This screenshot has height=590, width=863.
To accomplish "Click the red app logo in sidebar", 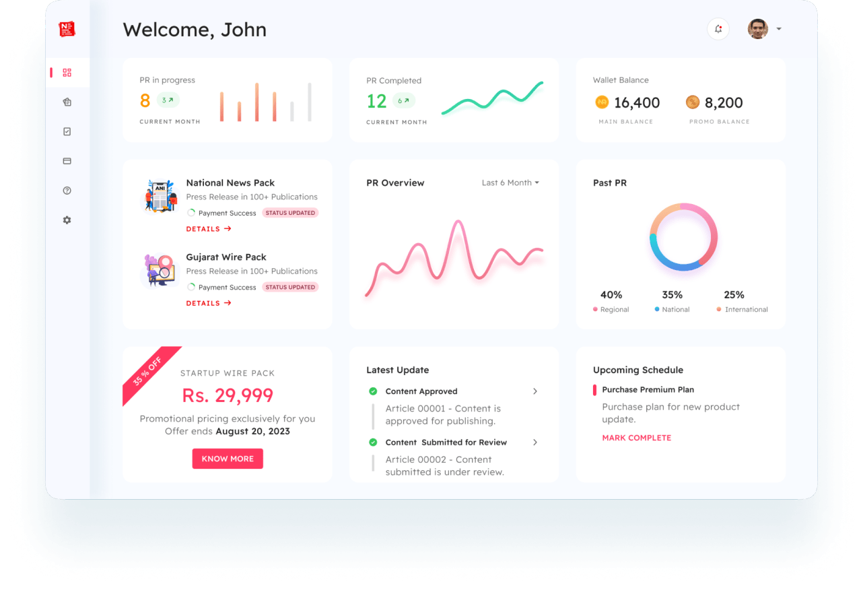I will pyautogui.click(x=67, y=29).
